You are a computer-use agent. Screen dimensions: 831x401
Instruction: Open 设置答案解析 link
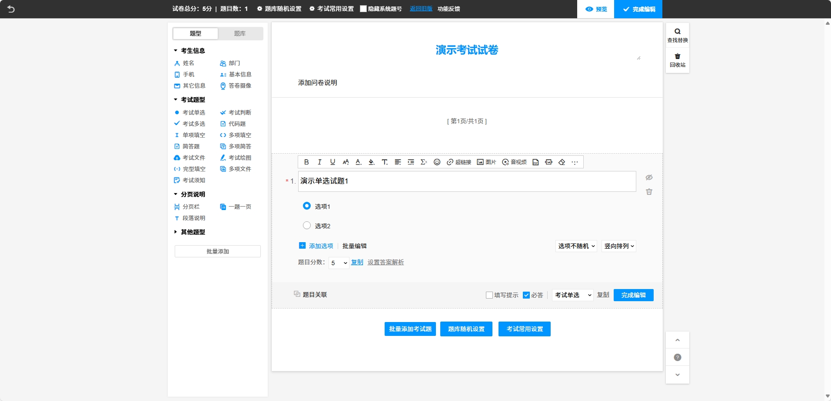click(386, 262)
